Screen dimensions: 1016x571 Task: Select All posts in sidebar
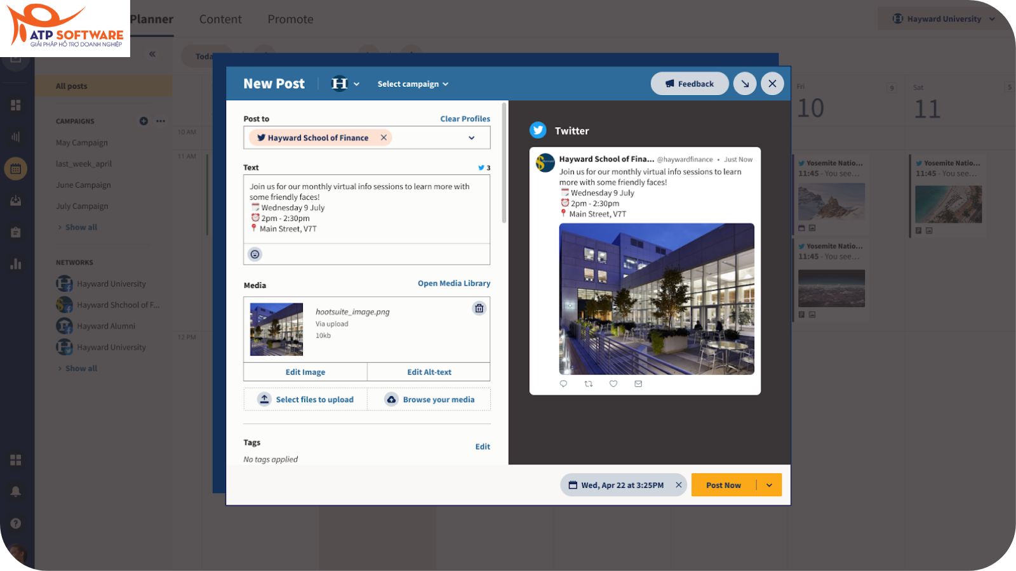(x=104, y=86)
